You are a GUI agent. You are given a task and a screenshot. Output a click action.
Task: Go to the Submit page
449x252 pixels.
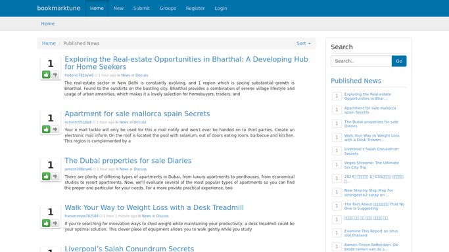tap(141, 9)
